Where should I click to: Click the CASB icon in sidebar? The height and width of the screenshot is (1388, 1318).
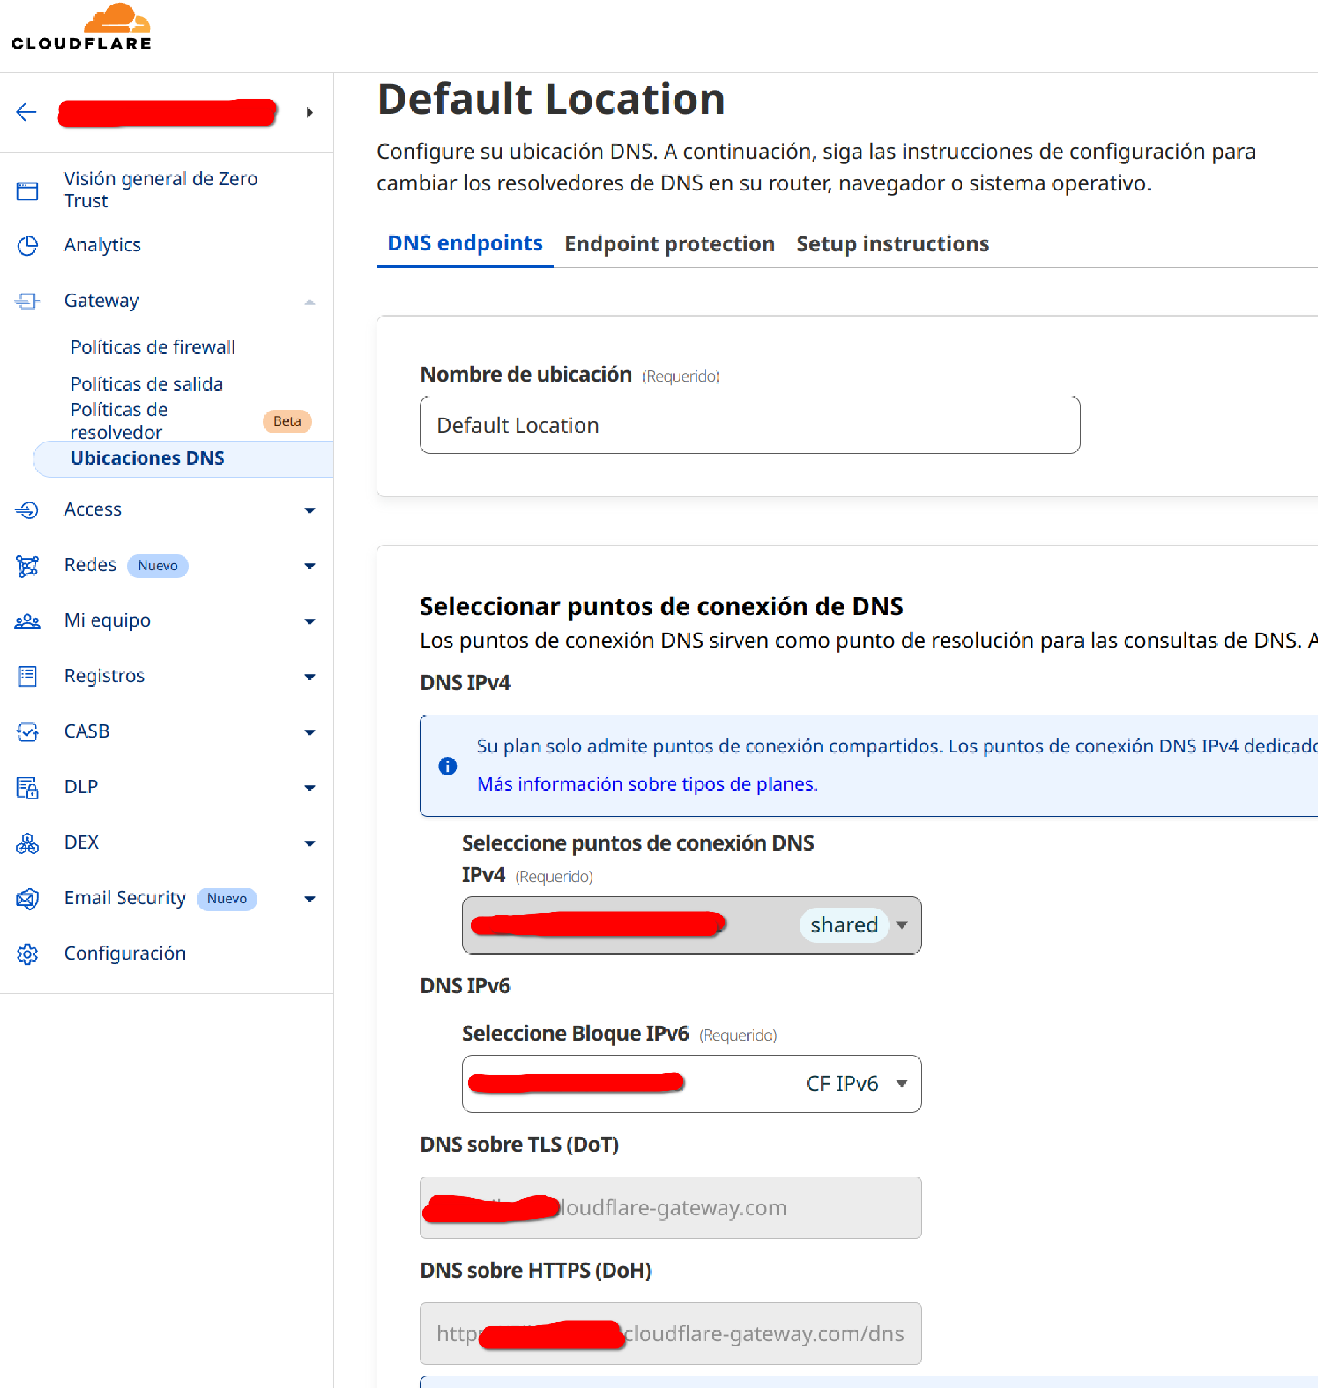pyautogui.click(x=28, y=732)
